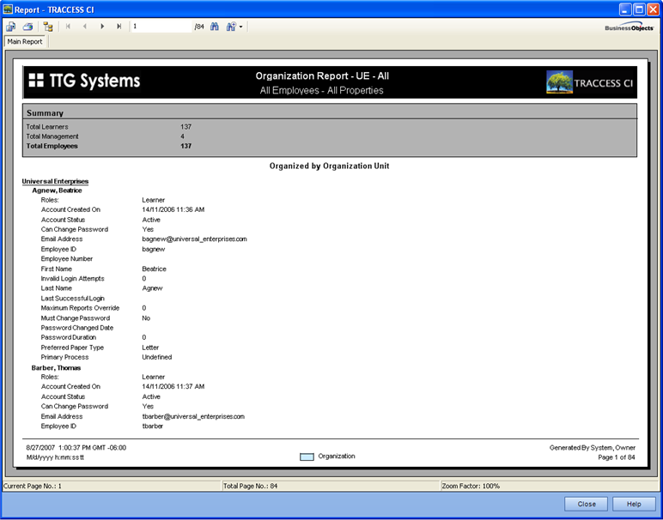Click Total Page No. status bar entry
The image size is (663, 520).
(251, 487)
